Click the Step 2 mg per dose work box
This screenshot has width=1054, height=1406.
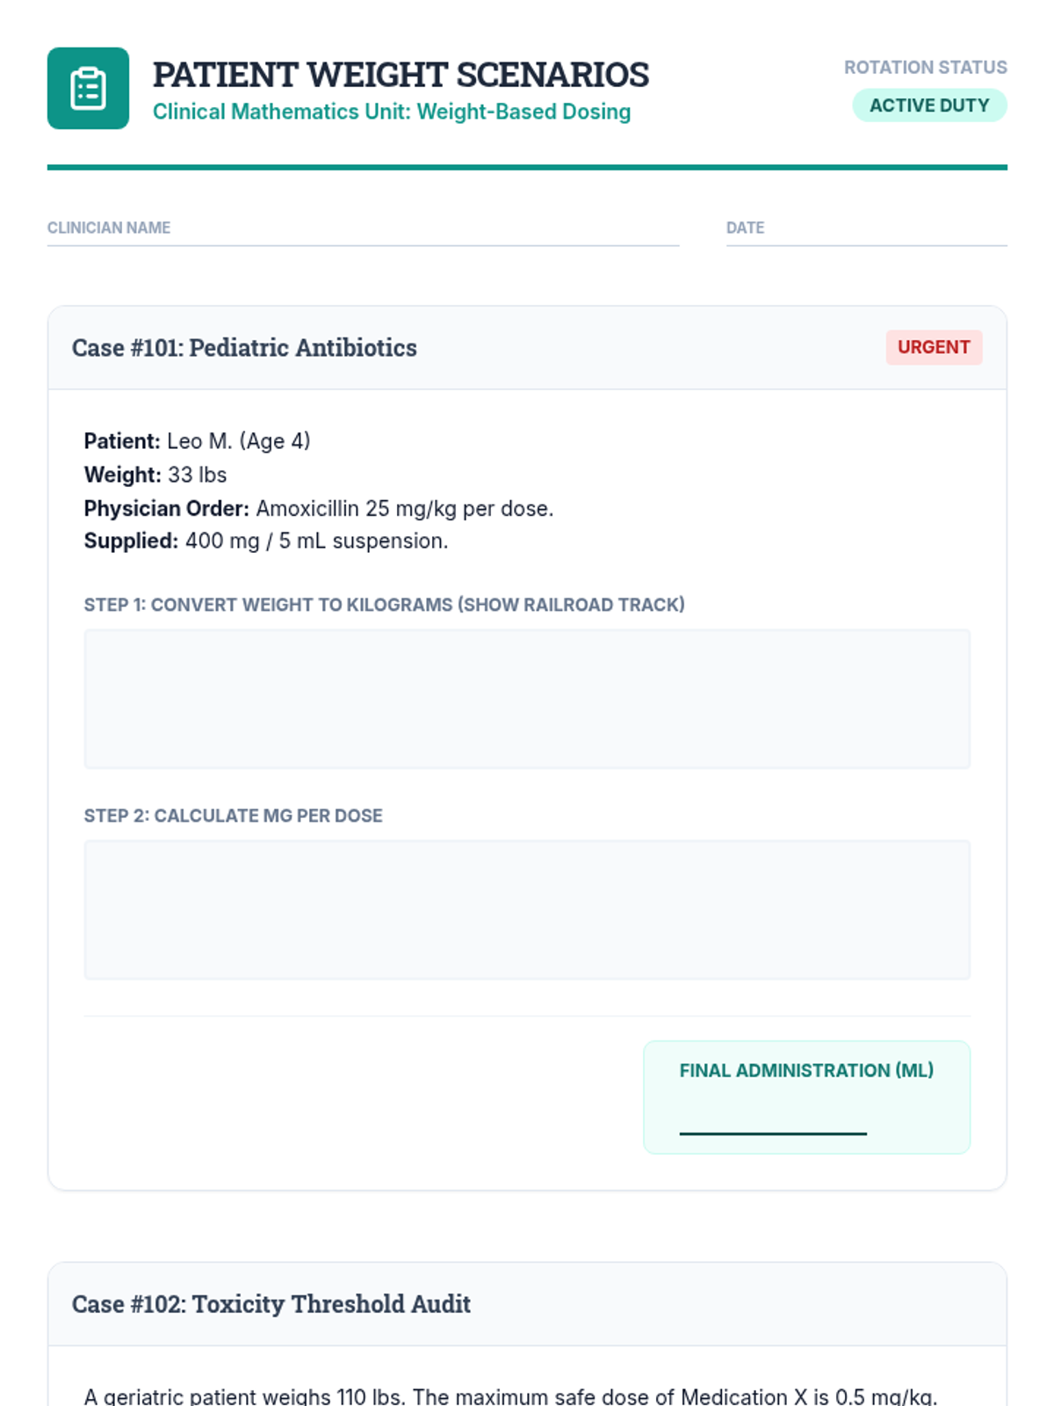(527, 910)
